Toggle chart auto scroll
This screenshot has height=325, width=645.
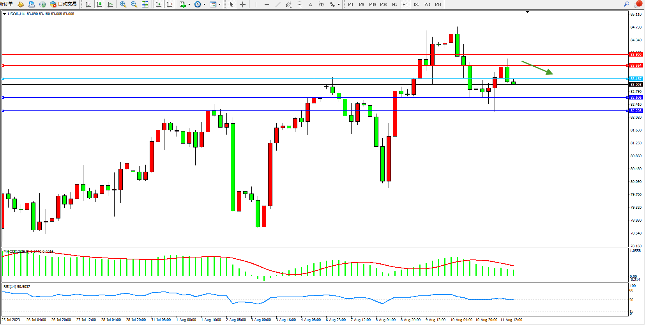159,4
